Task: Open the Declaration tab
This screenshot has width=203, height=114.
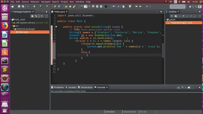Action: 85,87
